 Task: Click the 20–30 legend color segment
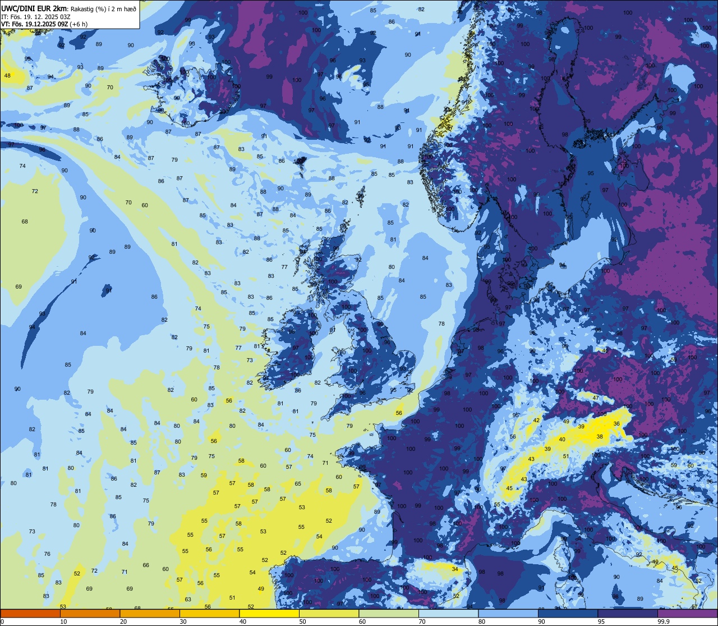click(150, 613)
